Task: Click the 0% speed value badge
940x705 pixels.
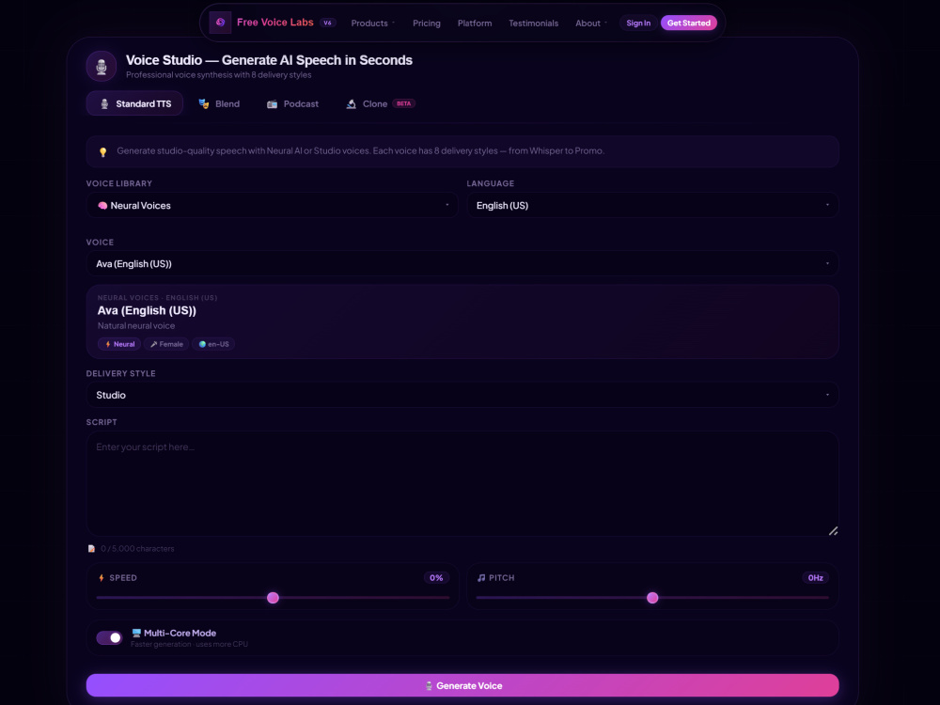Action: (436, 578)
